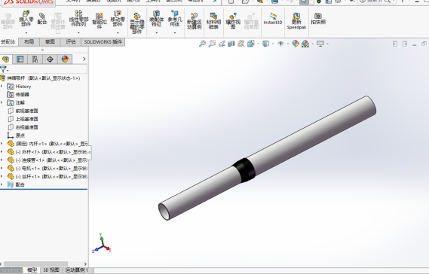Open the ConfigurationManager tab icon

click(35, 59)
